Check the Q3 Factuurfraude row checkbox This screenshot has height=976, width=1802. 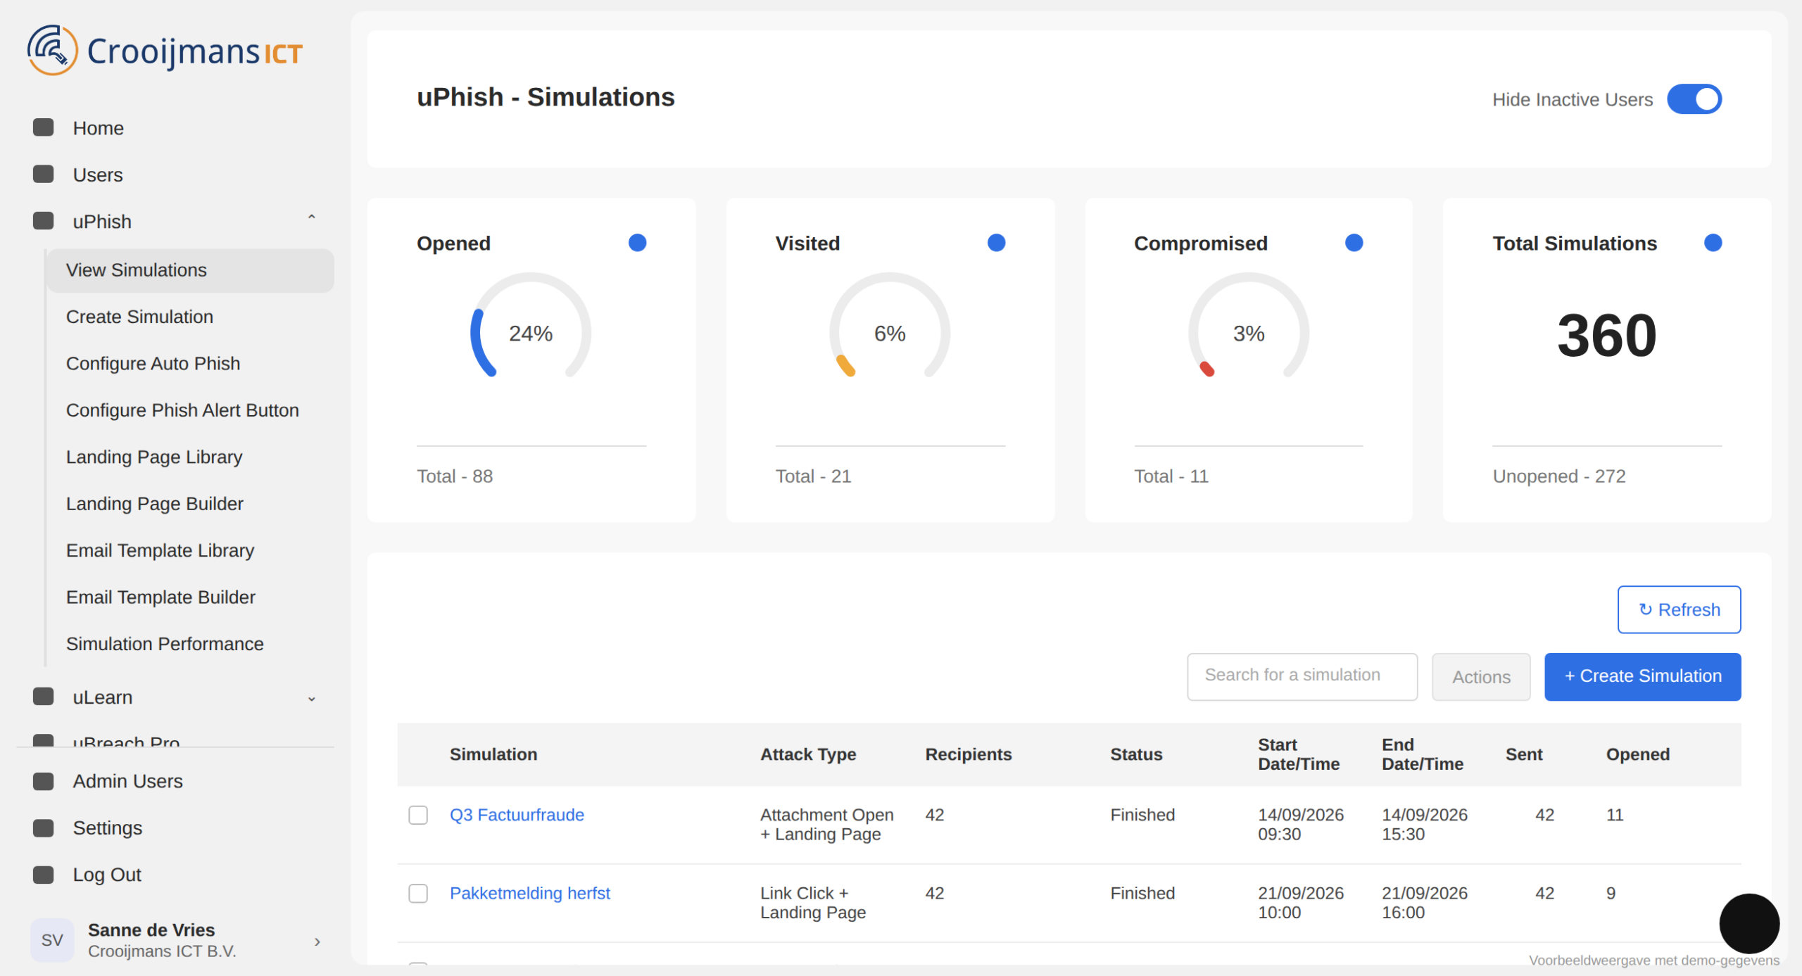coord(418,815)
